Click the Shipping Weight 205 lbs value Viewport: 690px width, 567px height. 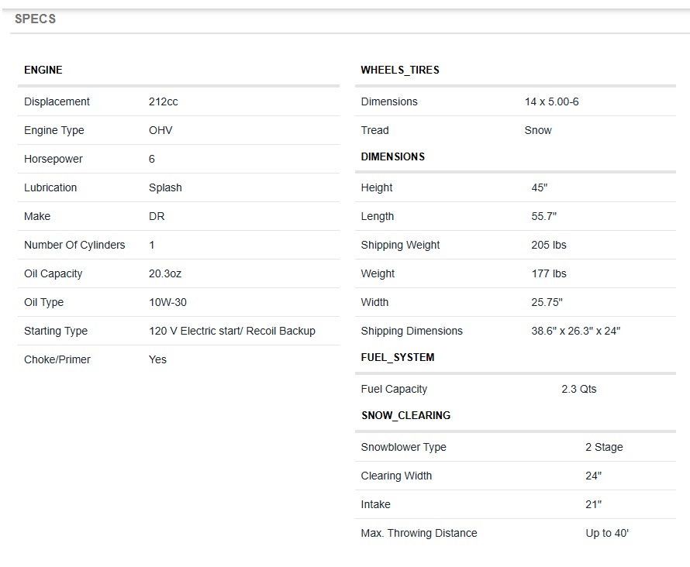[x=549, y=245]
